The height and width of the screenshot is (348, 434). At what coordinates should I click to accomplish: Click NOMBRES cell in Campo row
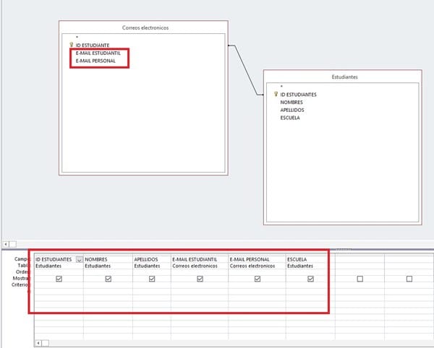tap(108, 259)
